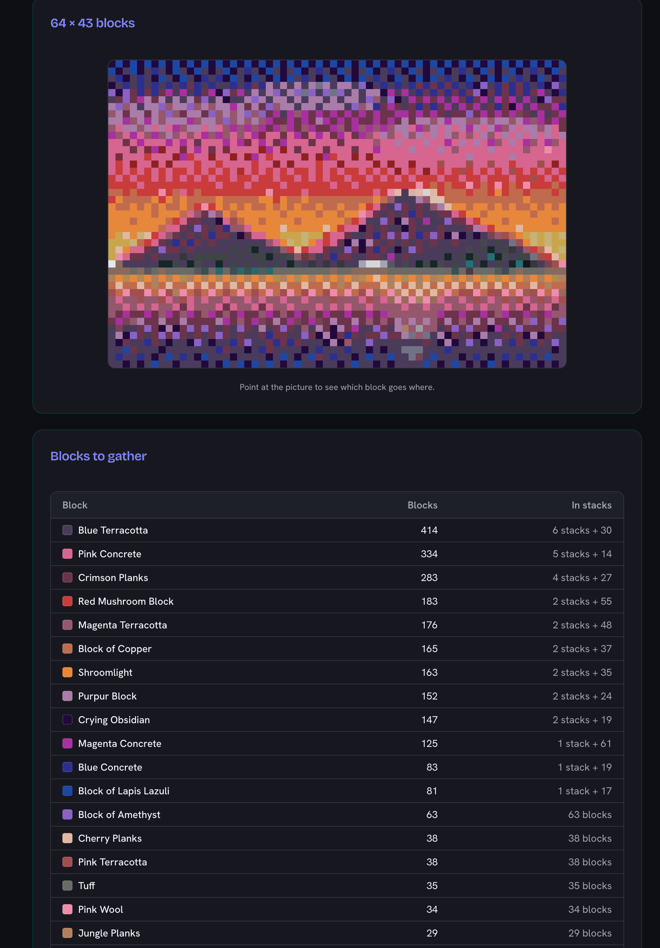This screenshot has height=948, width=660.
Task: Click the count 414 for Blue Terracotta
Action: (x=429, y=530)
